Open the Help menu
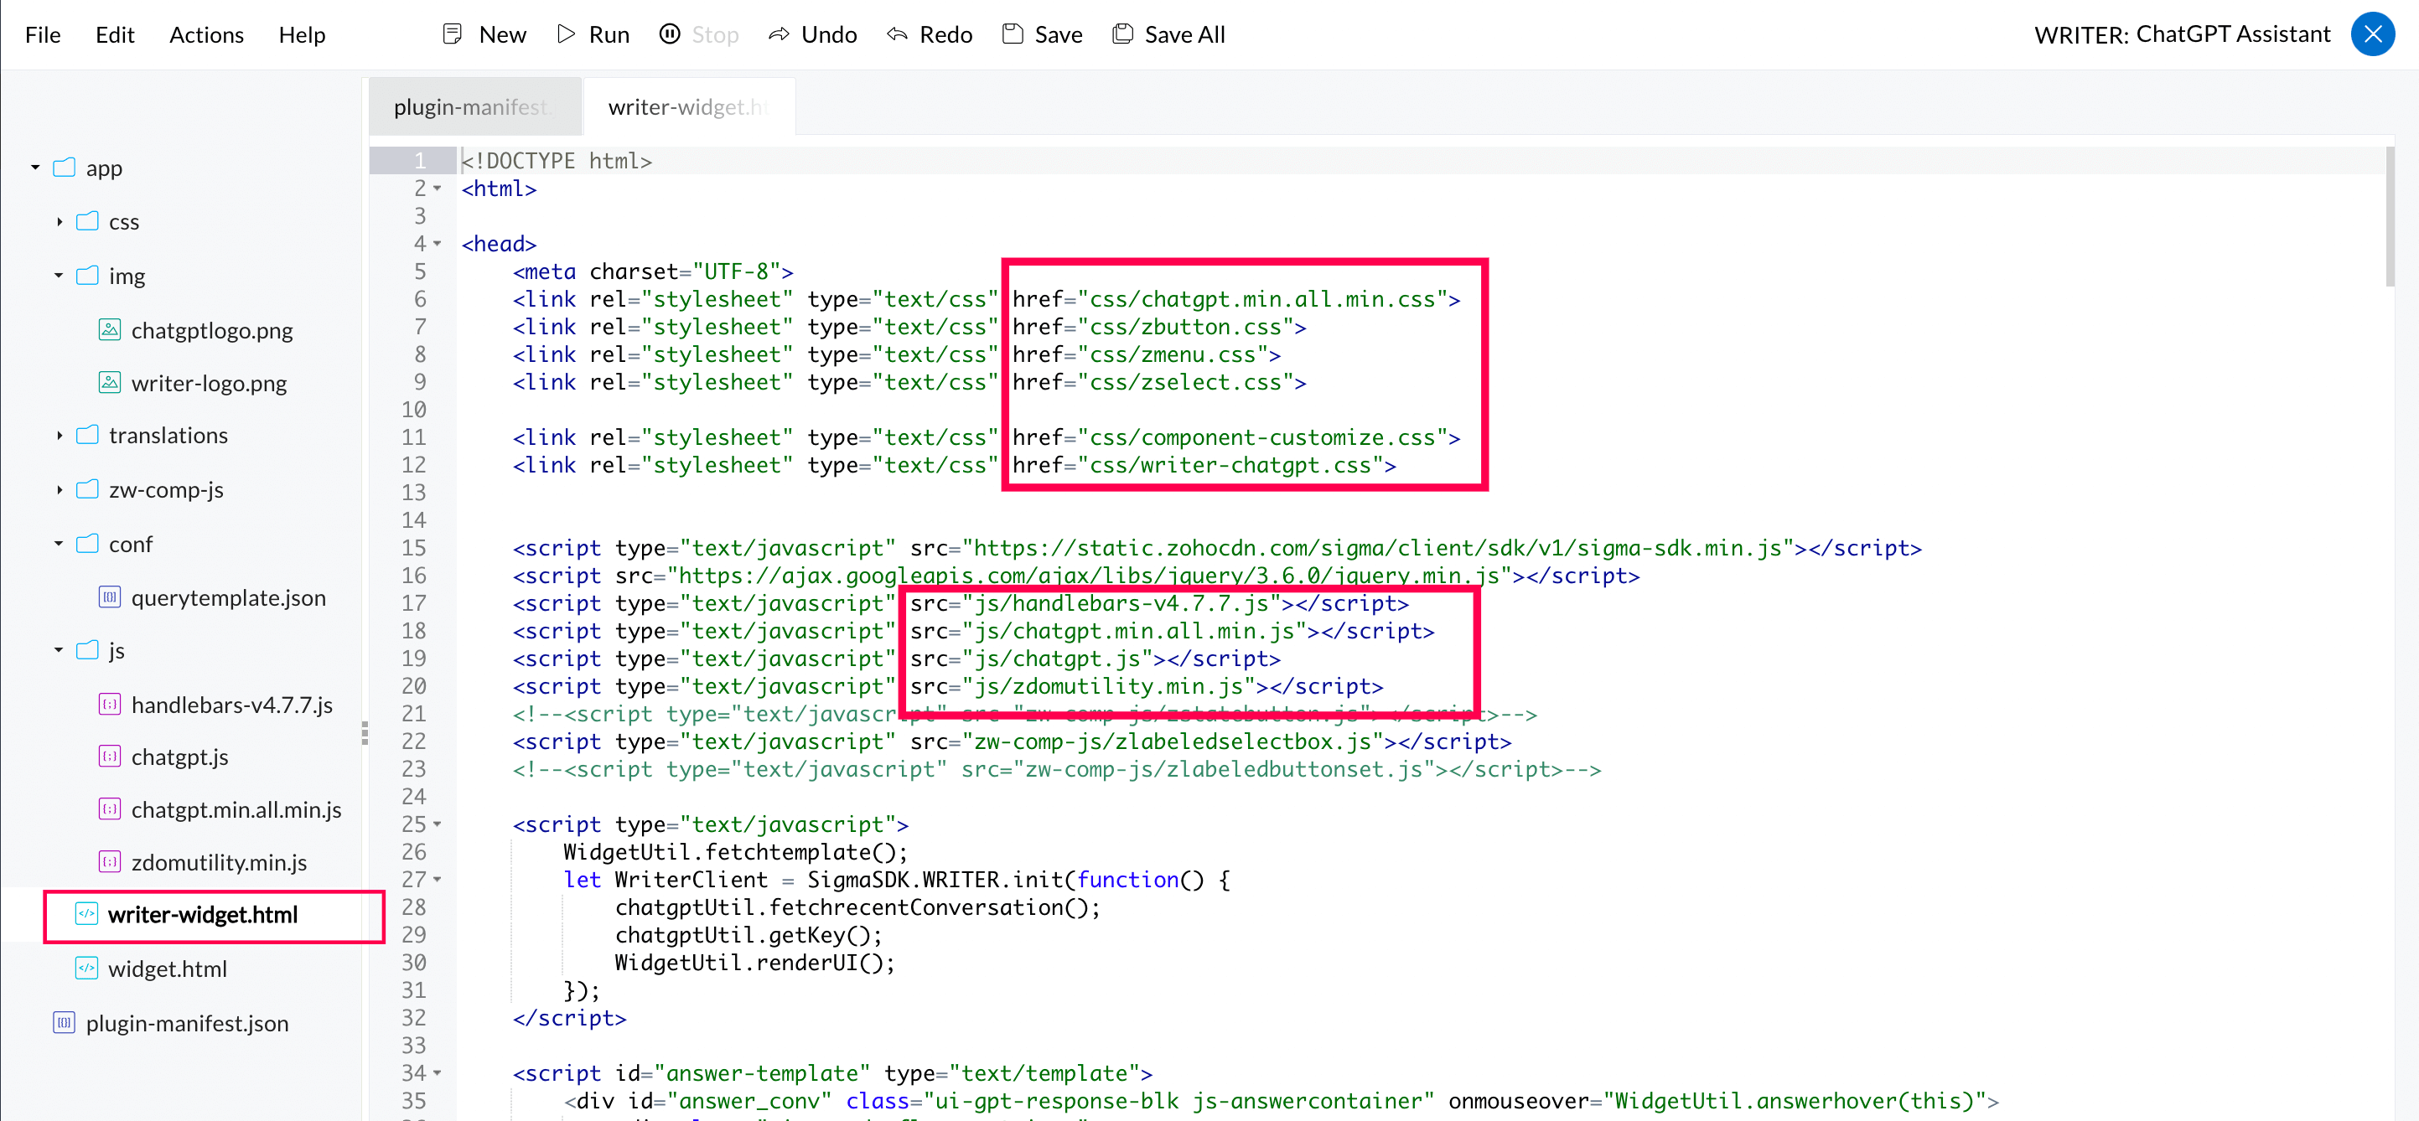The width and height of the screenshot is (2419, 1121). pyautogui.click(x=302, y=34)
